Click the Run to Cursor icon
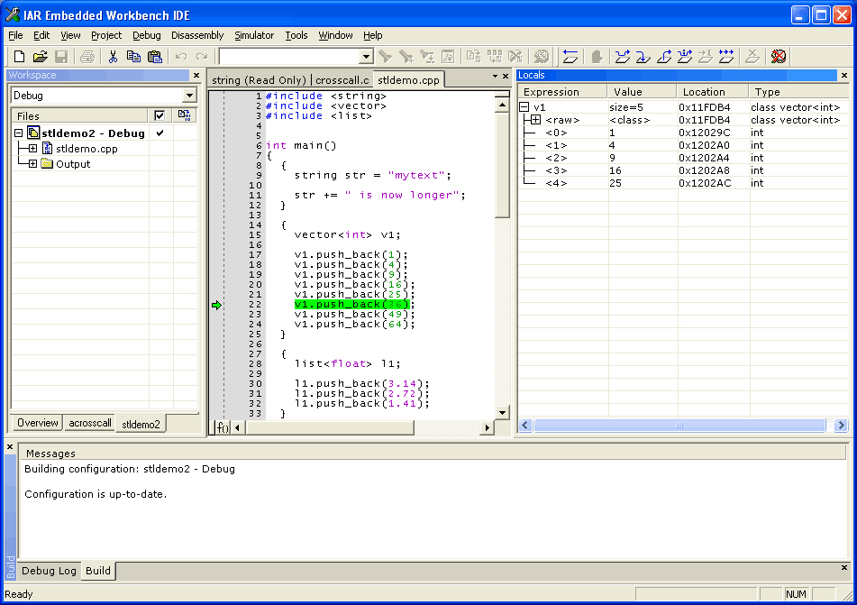The height and width of the screenshot is (605, 857). click(706, 56)
